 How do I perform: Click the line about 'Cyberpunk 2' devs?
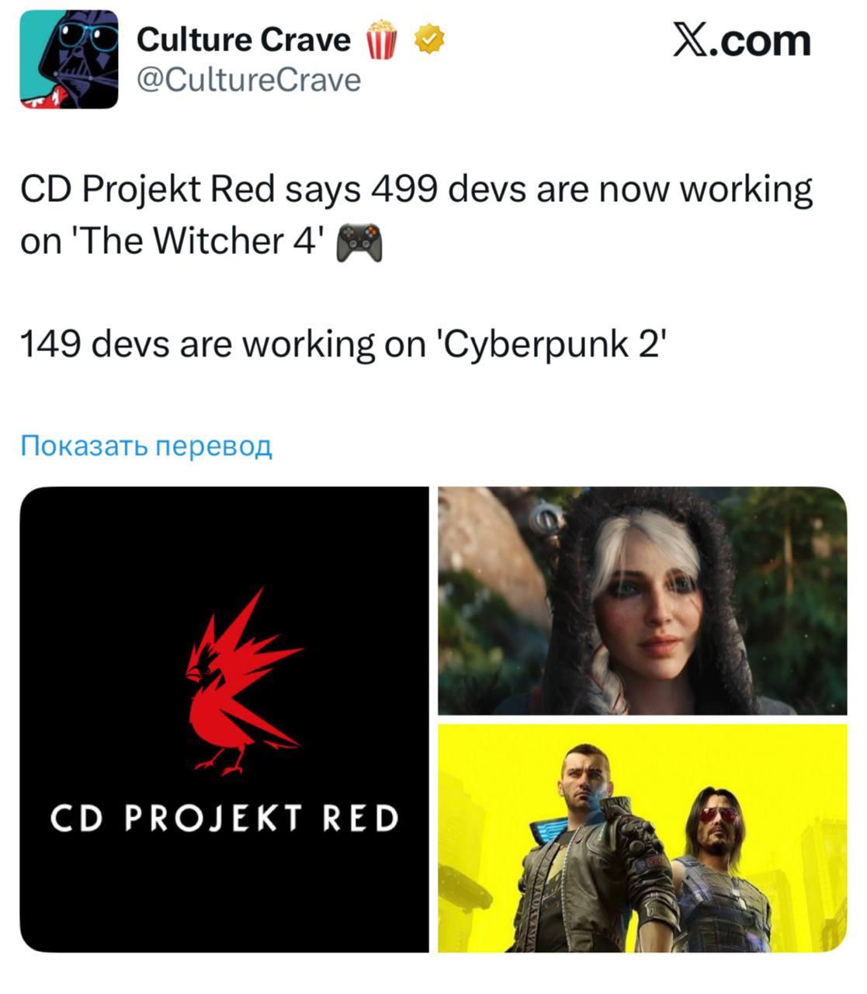[x=343, y=344]
